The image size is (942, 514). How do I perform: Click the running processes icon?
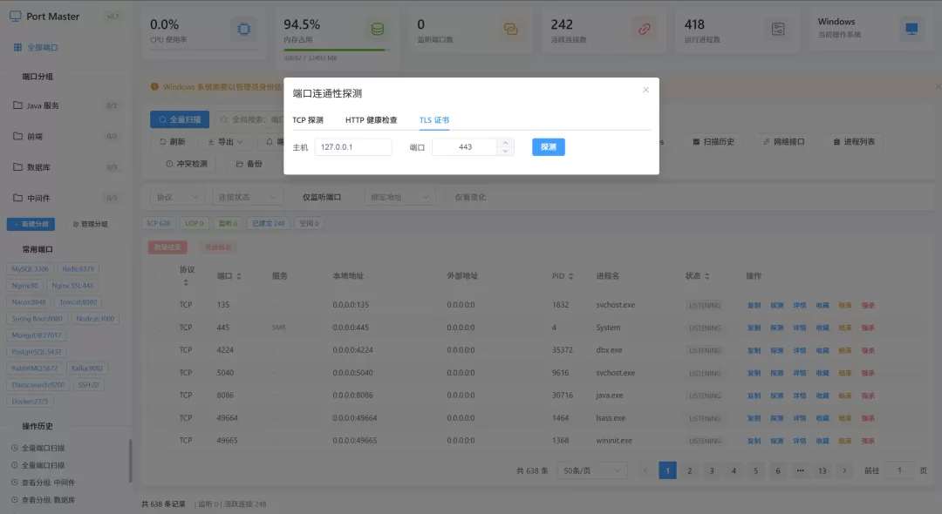pos(778,29)
